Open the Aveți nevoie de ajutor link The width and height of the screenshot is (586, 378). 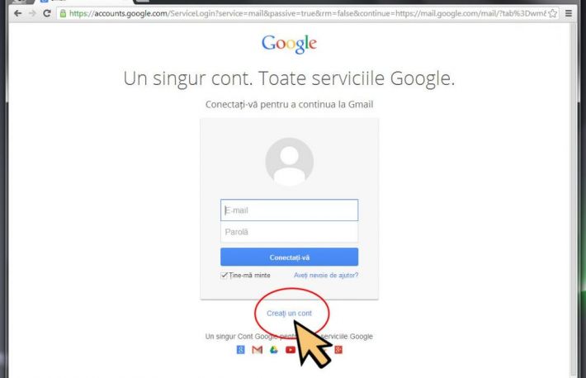(326, 275)
